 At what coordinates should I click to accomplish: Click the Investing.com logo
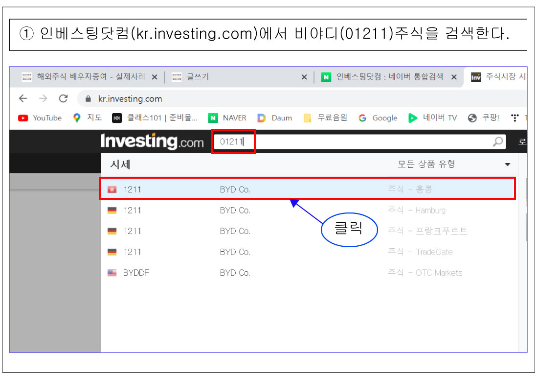click(152, 141)
